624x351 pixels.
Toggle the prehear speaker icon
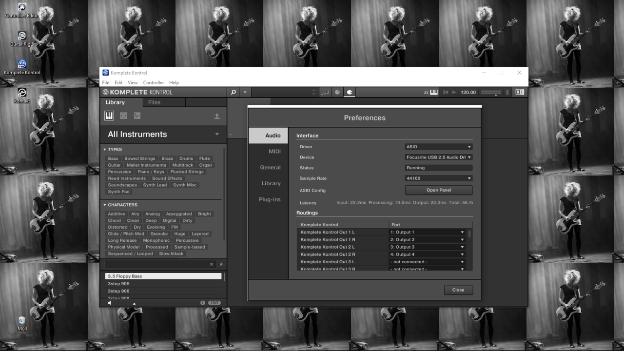109,303
